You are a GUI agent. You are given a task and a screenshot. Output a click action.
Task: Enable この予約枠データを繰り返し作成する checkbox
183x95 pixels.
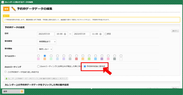pyautogui.click(x=5, y=72)
